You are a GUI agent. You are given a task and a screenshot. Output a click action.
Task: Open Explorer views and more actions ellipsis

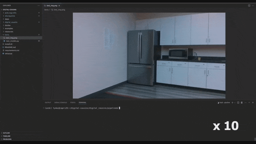pos(39,6)
